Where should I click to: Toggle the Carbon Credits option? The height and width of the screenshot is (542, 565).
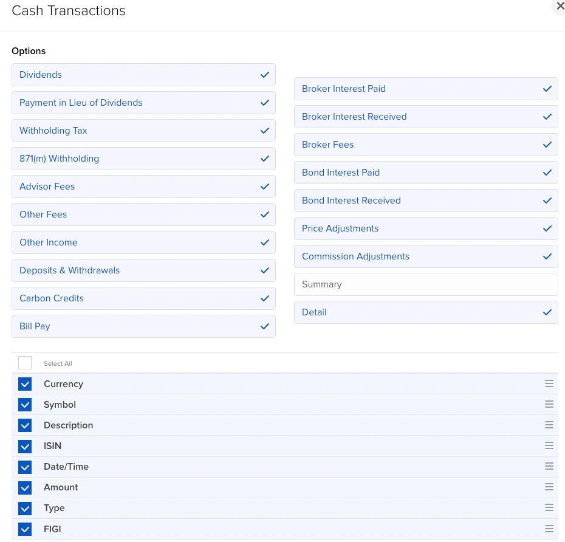pos(143,298)
